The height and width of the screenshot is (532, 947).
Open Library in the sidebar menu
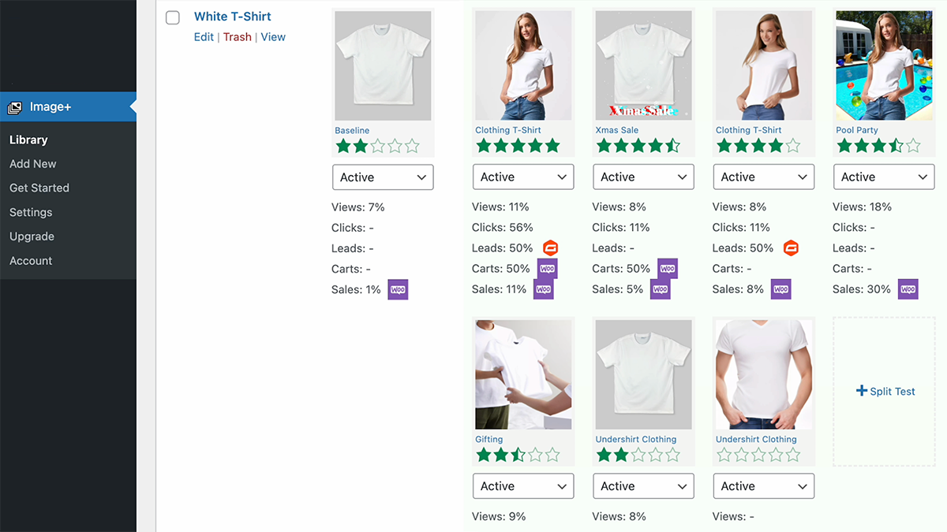28,140
